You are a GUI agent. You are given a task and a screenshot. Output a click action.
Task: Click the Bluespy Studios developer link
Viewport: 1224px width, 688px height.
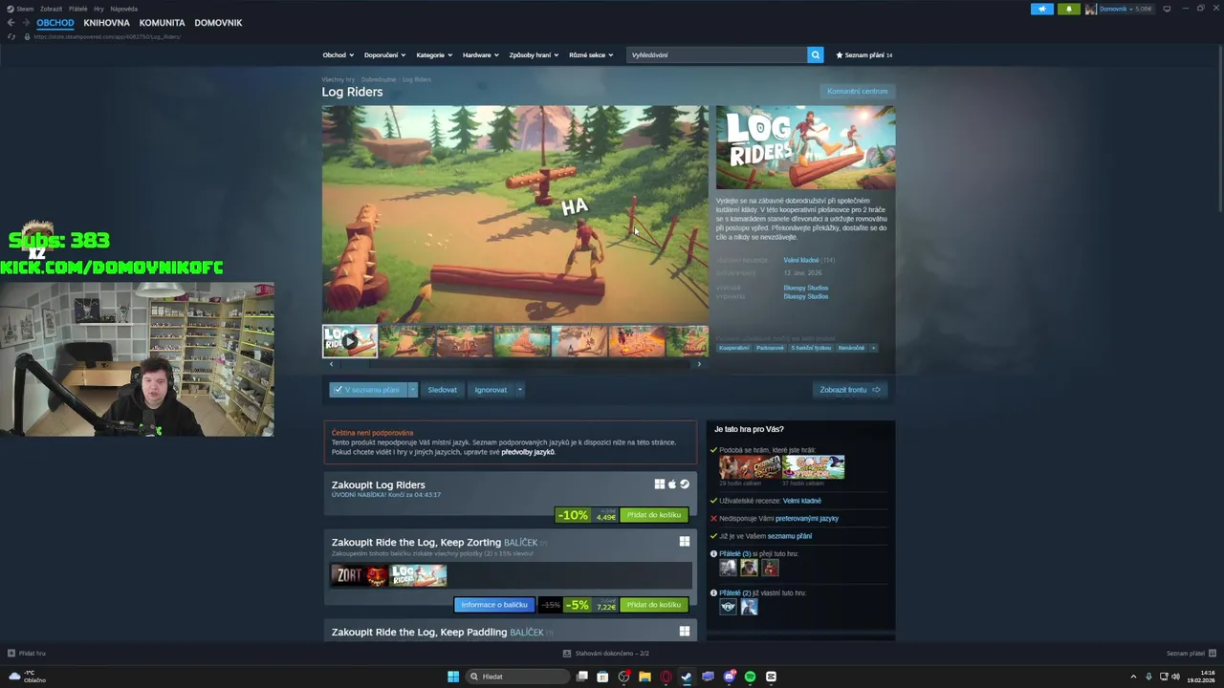coord(805,288)
